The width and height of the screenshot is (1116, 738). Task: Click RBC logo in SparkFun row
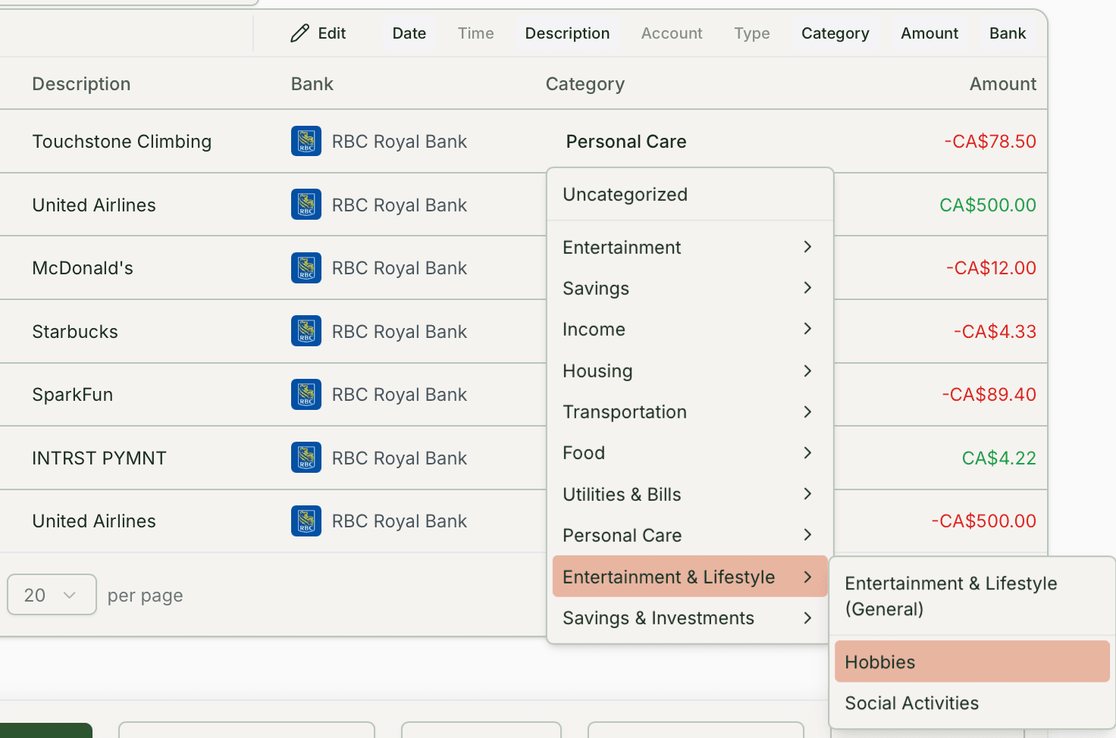click(x=306, y=394)
